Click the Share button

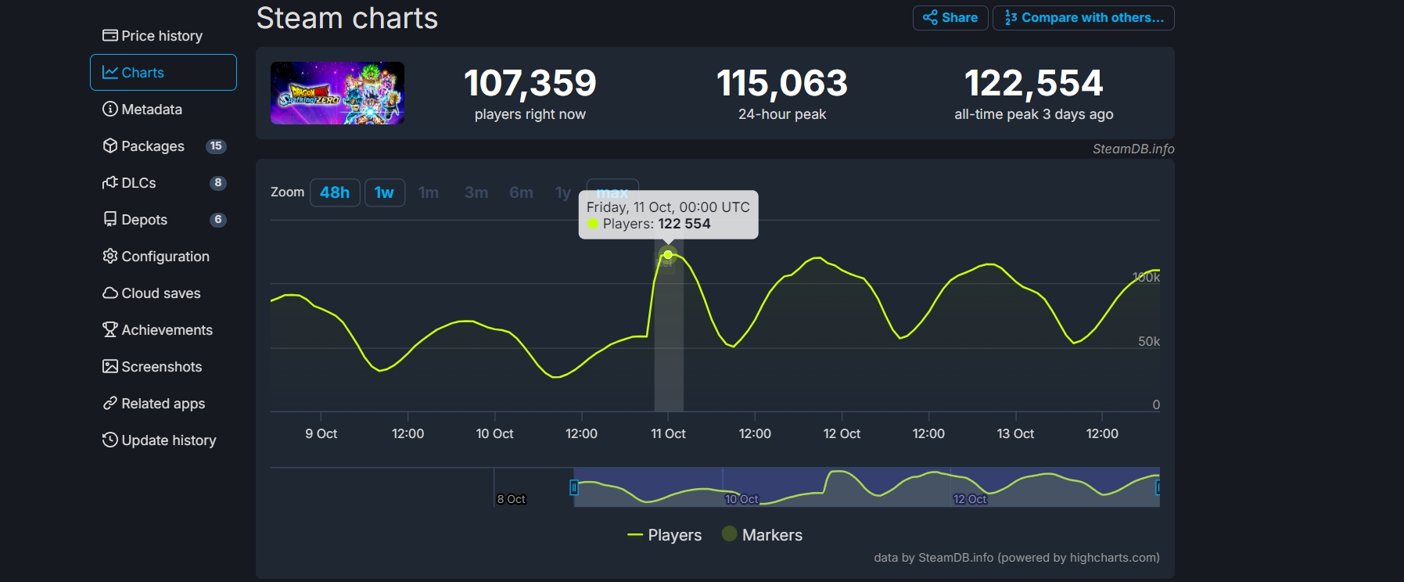click(x=950, y=18)
